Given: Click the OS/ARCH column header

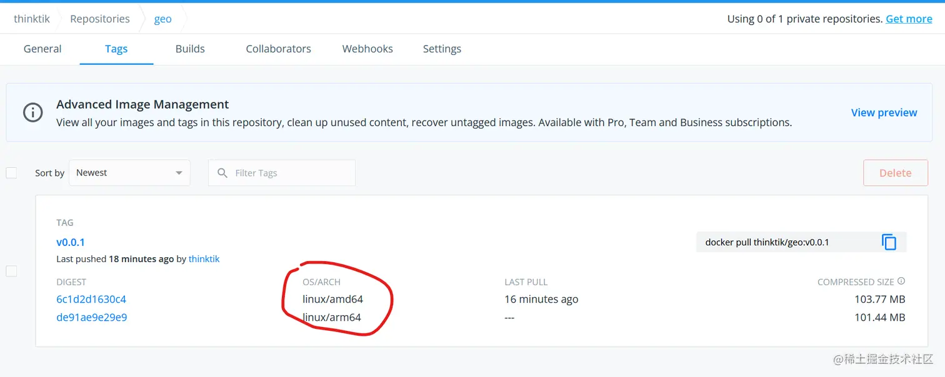Looking at the screenshot, I should (321, 282).
